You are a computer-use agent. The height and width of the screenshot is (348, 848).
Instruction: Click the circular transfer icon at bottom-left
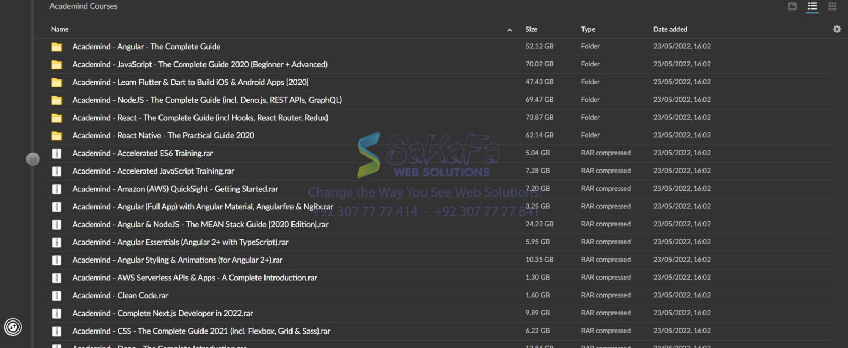click(x=13, y=327)
